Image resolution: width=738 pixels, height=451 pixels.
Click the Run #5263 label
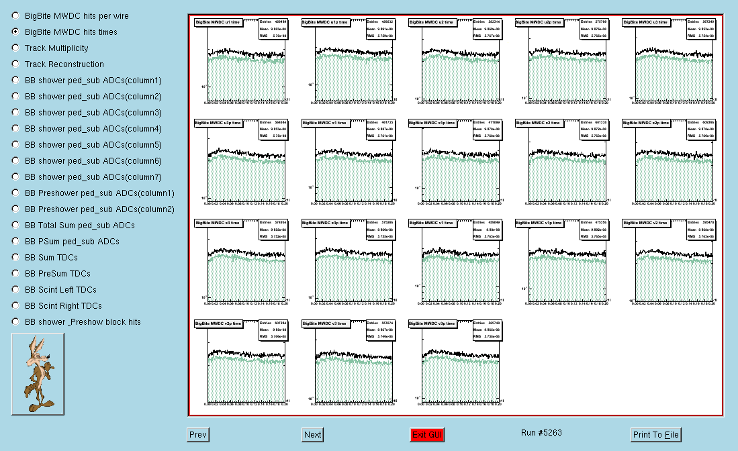click(x=541, y=433)
